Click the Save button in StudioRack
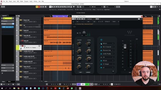Screen dimensions: 161x90 tap(114, 21)
